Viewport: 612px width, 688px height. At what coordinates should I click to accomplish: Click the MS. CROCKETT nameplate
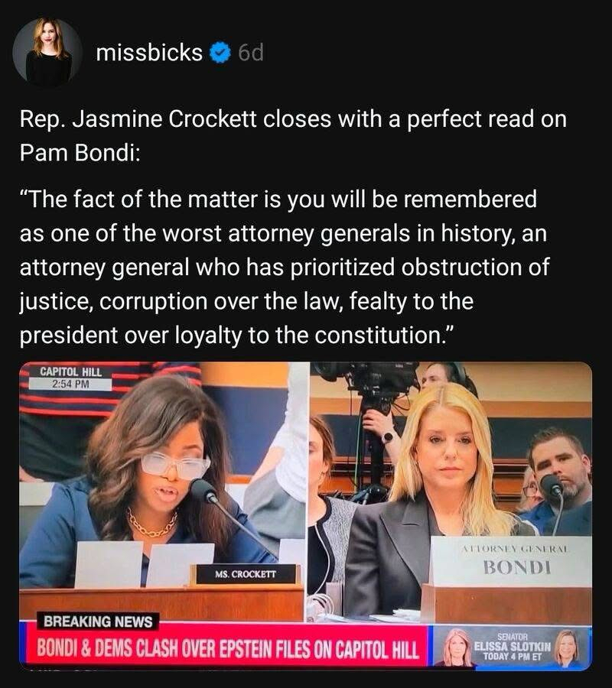point(246,574)
